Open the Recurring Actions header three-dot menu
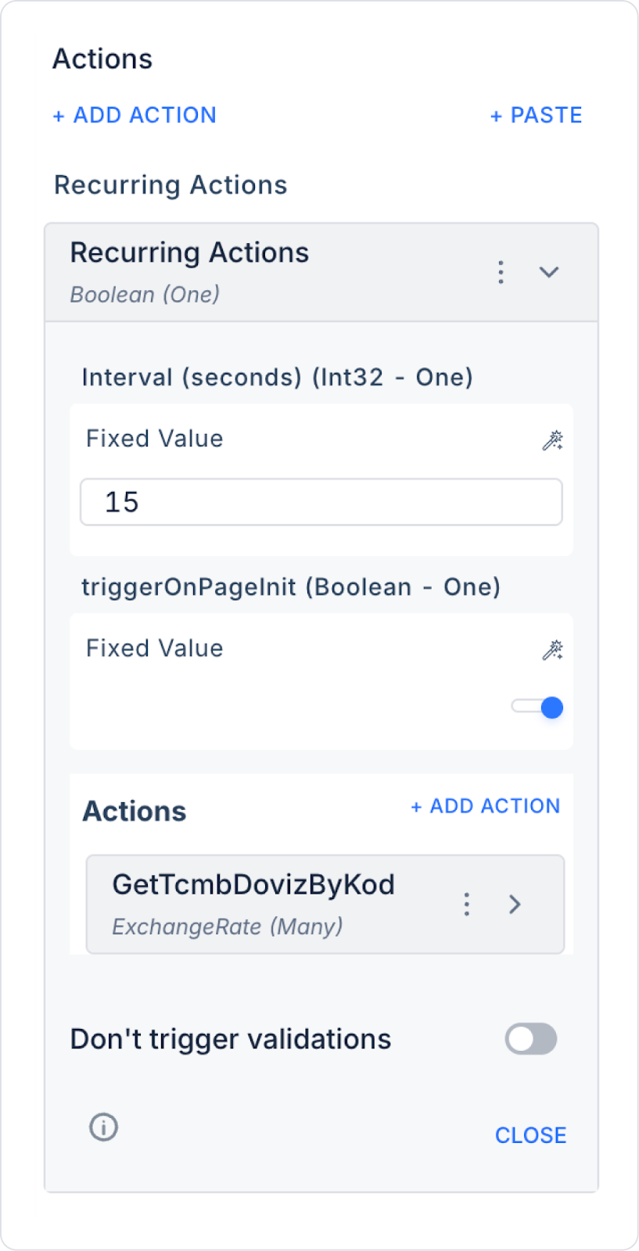 coord(501,272)
